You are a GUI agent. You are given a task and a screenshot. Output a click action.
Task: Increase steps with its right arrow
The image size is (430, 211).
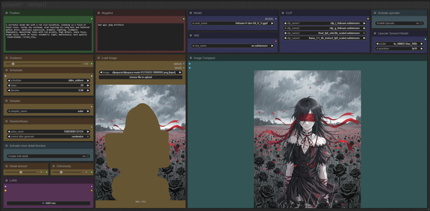click(x=88, y=85)
